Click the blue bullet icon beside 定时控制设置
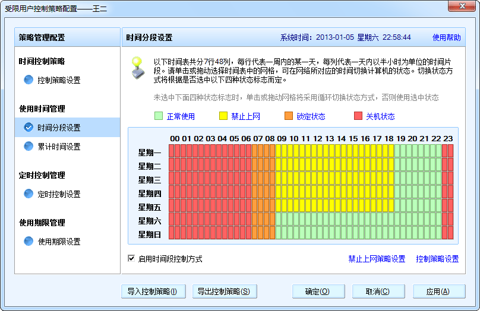The height and width of the screenshot is (311, 480). (x=29, y=193)
